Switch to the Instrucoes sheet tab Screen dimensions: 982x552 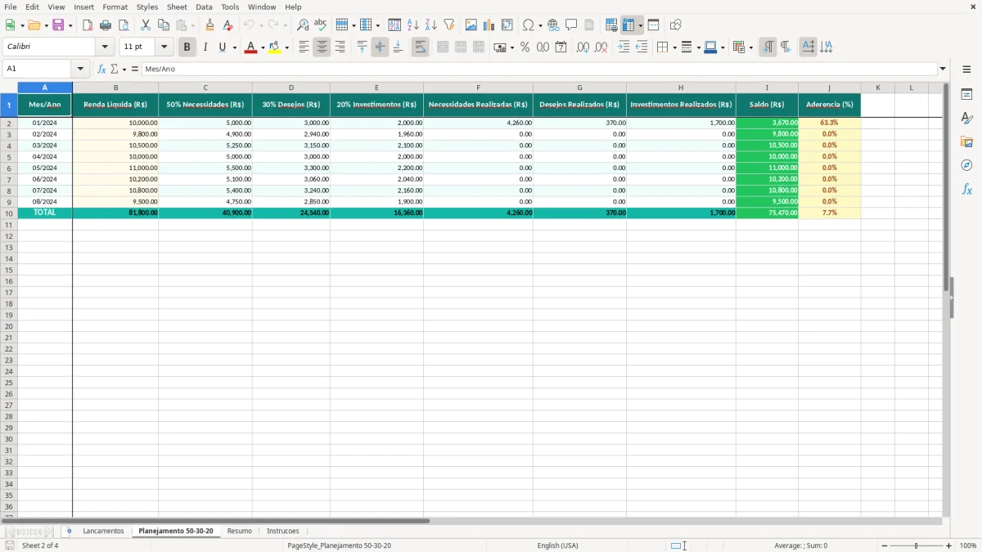point(283,532)
